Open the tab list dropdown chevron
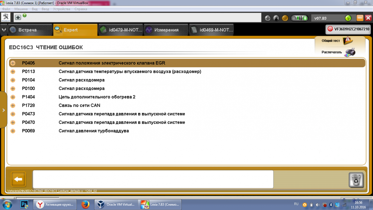This screenshot has height=210, width=373. [x=3, y=30]
